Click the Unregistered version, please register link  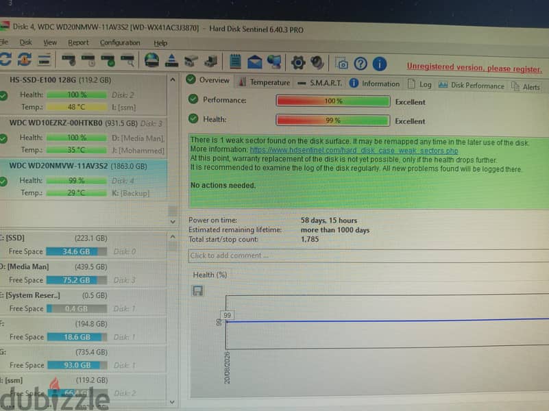474,68
